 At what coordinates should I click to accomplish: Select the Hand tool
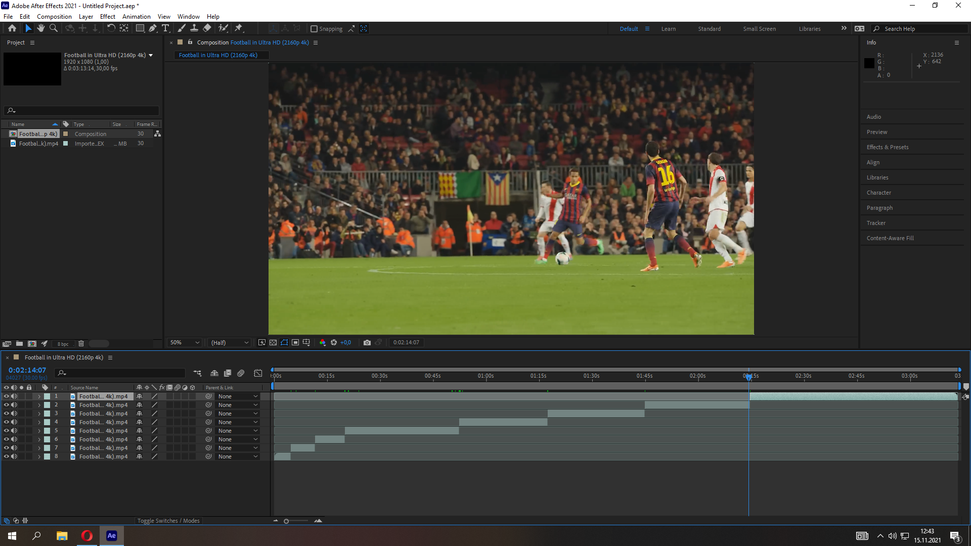coord(40,28)
